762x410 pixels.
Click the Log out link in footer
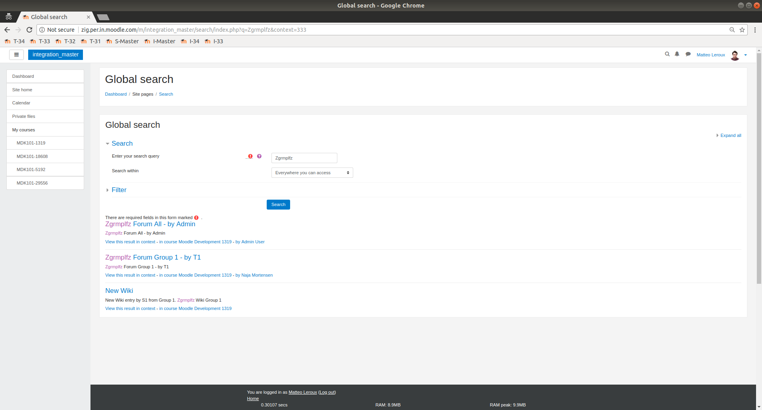[x=327, y=393]
